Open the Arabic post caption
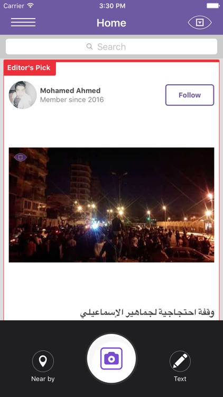 click(x=147, y=313)
